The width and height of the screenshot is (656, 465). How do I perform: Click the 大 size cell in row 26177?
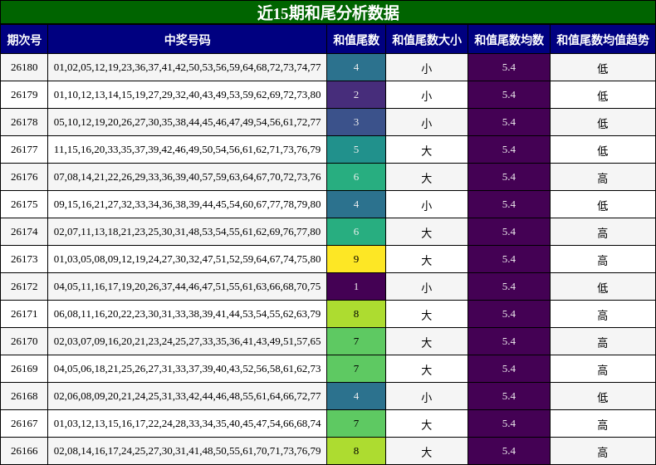pyautogui.click(x=427, y=149)
